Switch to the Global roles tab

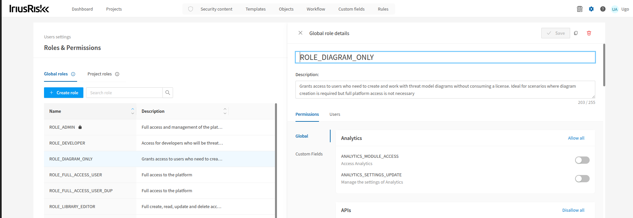(x=56, y=74)
